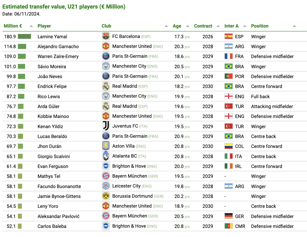Click the Cameroon flag next to CMR
The image size is (307, 237).
tap(229, 226)
